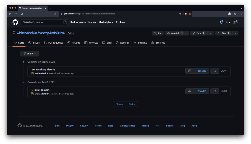Image resolution: width=251 pixels, height=144 pixels.
Task: Open the tab search chevron in title bar
Action: coord(241,8)
